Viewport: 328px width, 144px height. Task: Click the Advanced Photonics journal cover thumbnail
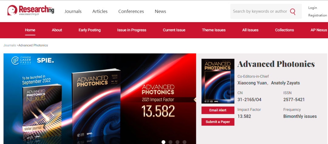click(218, 81)
